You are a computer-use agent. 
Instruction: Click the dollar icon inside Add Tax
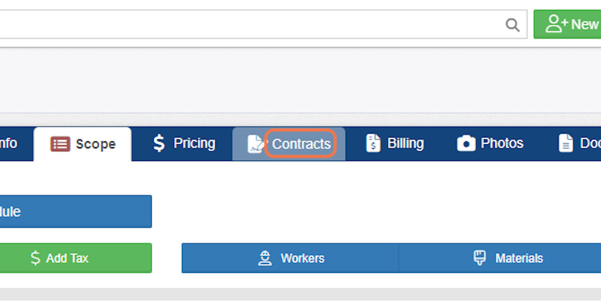tap(35, 258)
